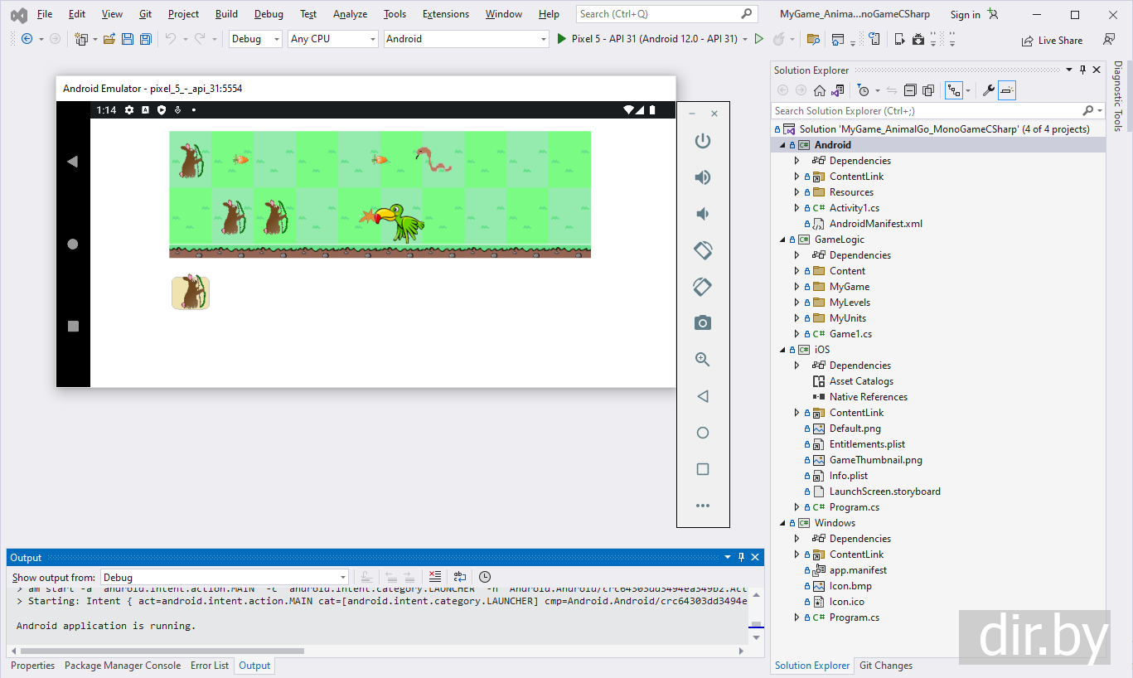The image size is (1133, 678).
Task: Toggle word wrap in the Output panel
Action: coord(460,577)
